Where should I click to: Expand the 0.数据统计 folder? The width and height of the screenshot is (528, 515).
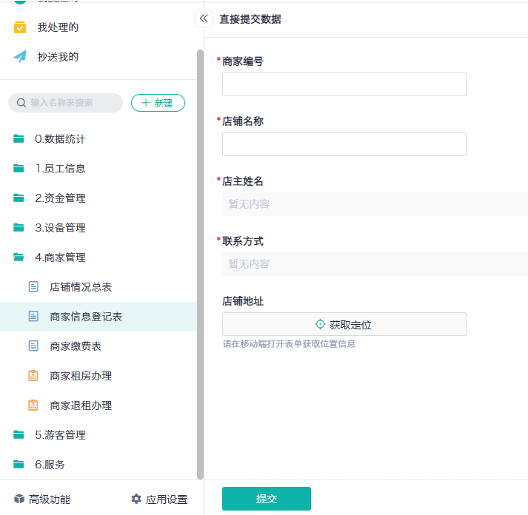(59, 139)
